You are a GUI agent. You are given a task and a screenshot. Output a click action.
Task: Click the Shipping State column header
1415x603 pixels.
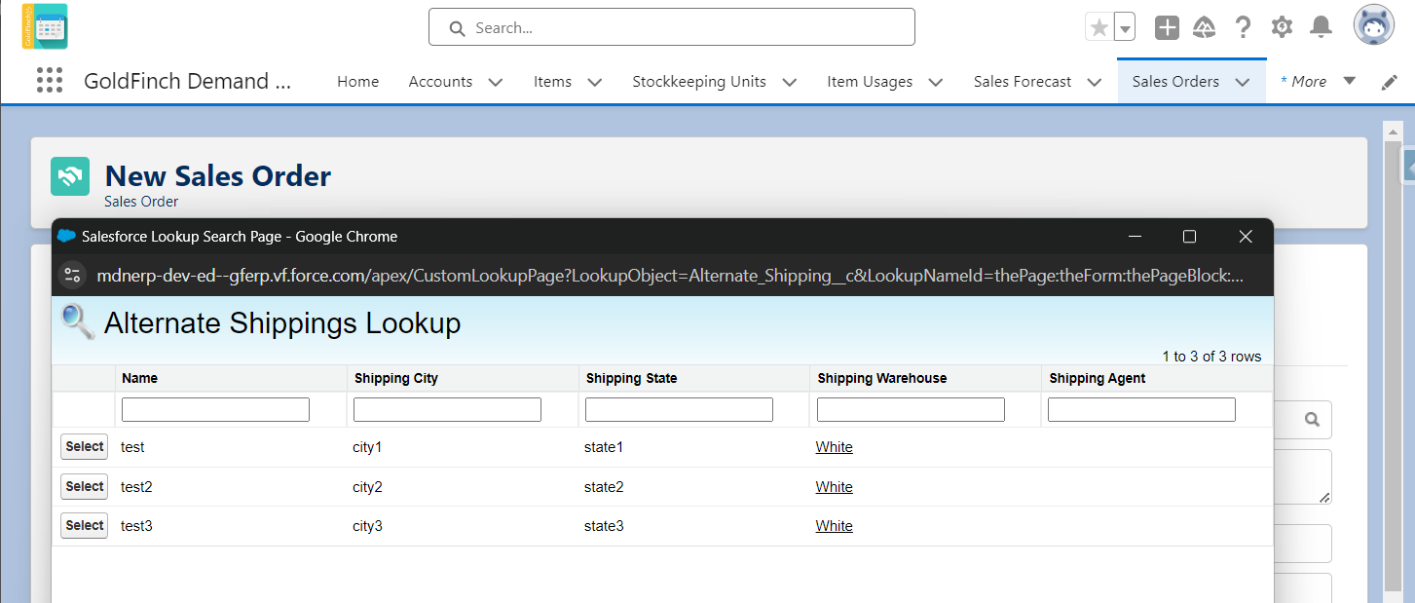[x=632, y=378]
